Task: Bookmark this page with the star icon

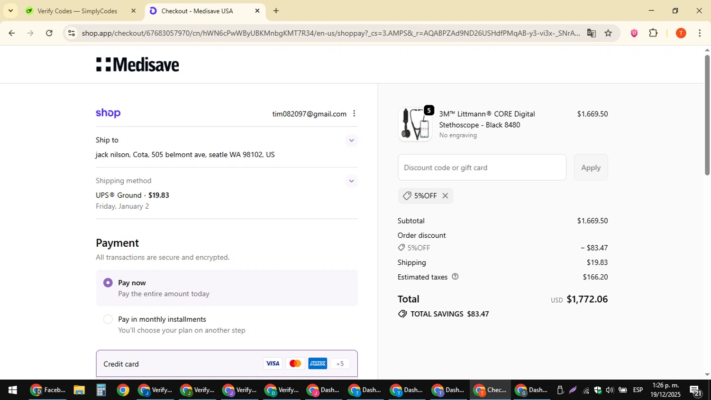Action: click(608, 33)
